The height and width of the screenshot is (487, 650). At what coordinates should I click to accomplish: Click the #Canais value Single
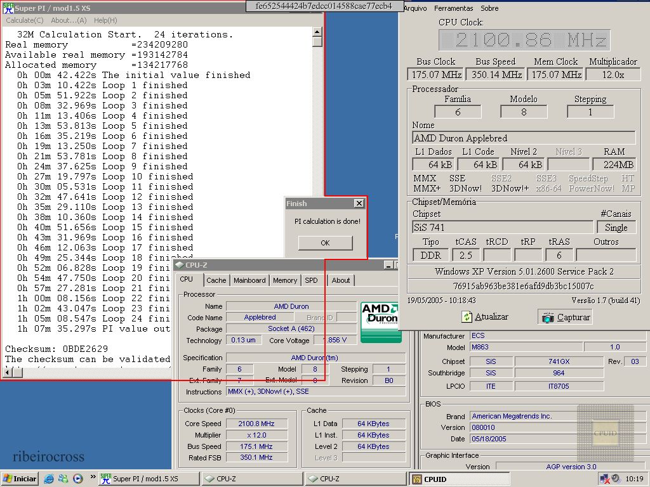click(x=616, y=228)
